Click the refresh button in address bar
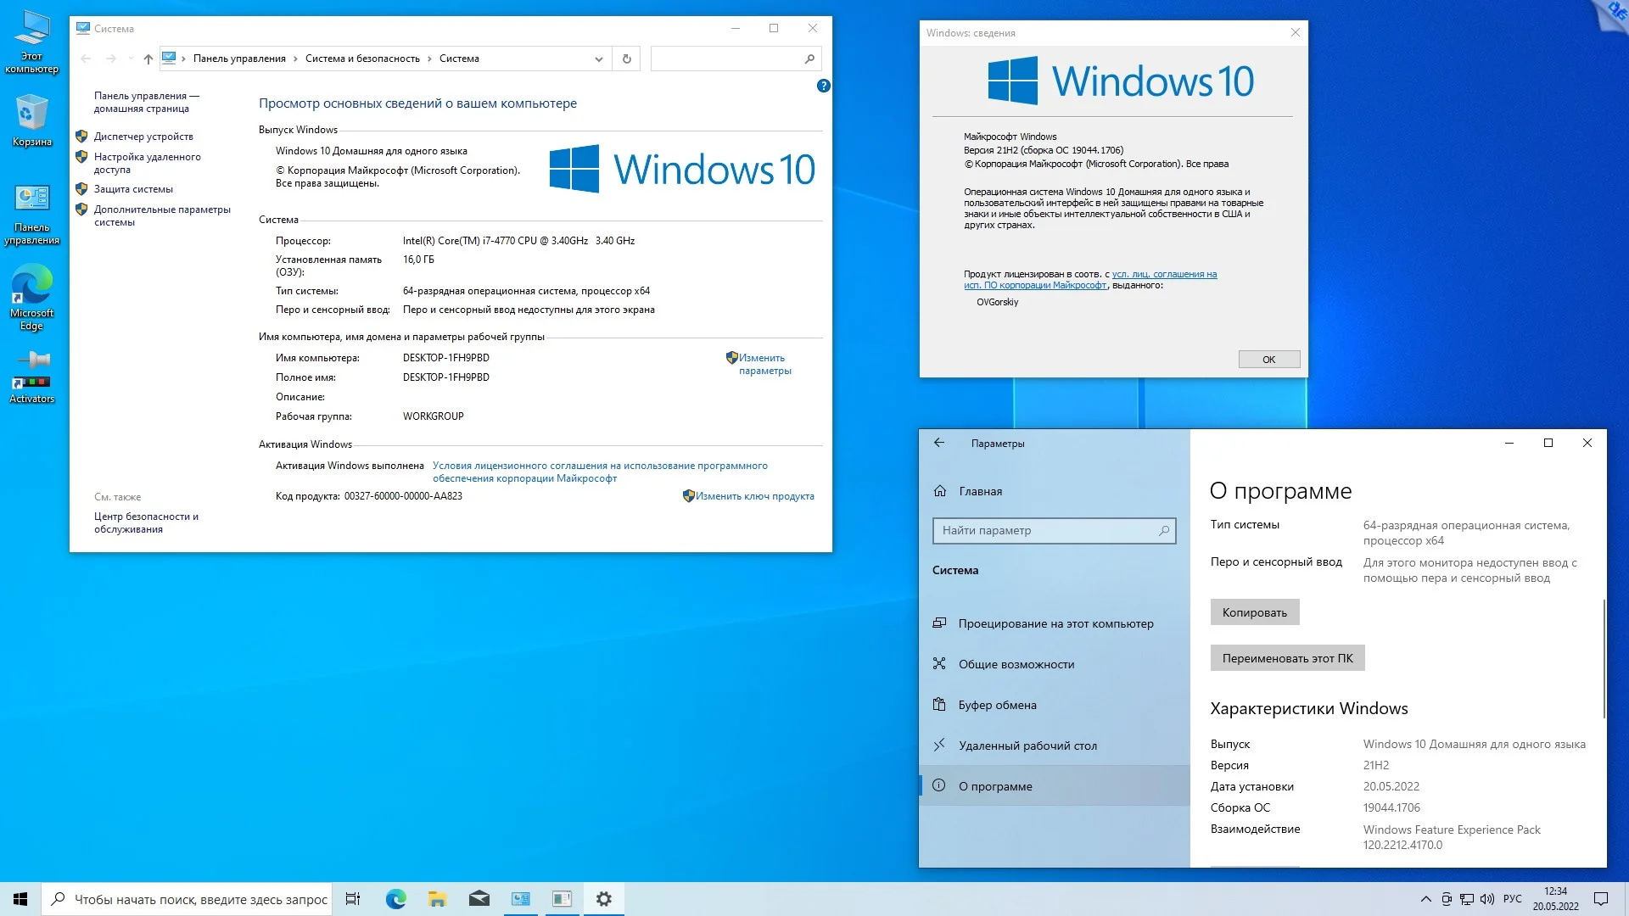This screenshot has width=1629, height=916. pyautogui.click(x=626, y=59)
